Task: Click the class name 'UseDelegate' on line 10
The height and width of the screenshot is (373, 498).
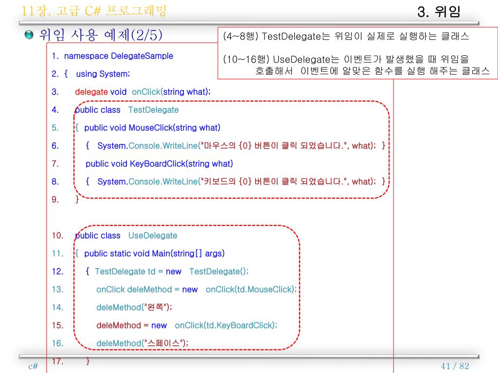Action: (153, 236)
